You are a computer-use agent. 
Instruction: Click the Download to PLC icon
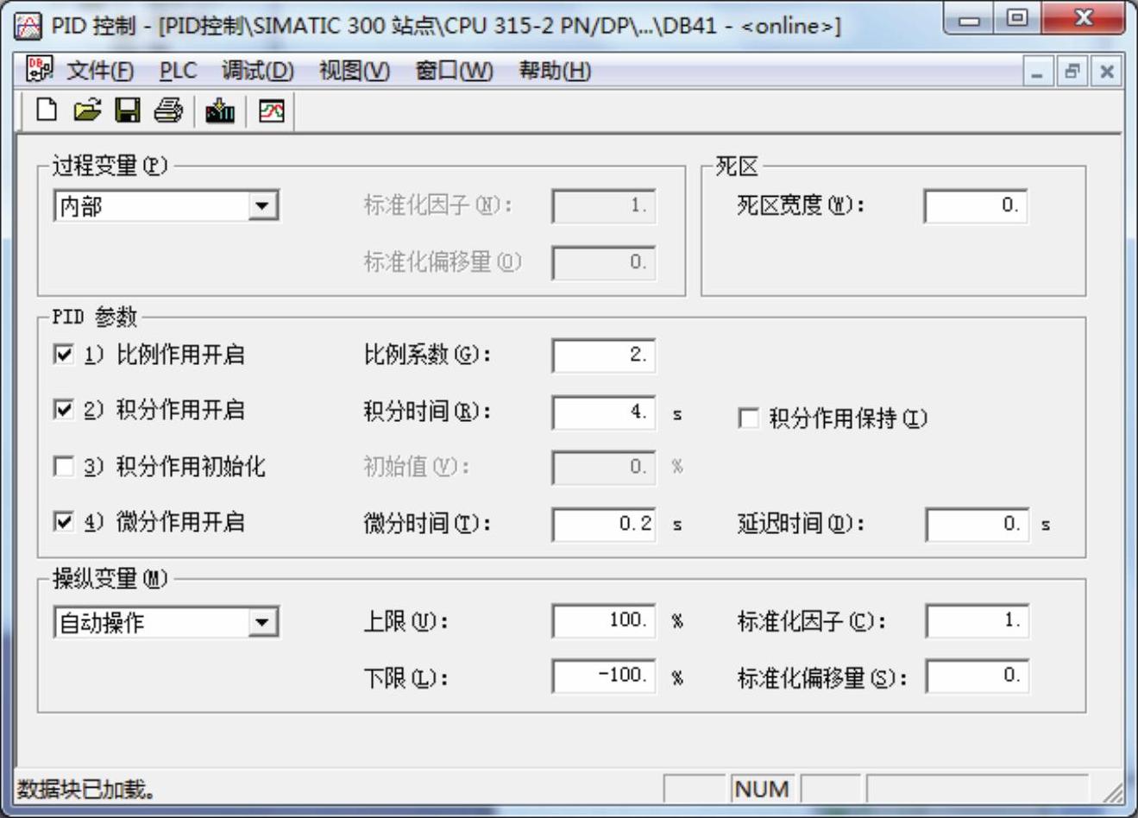(x=220, y=110)
